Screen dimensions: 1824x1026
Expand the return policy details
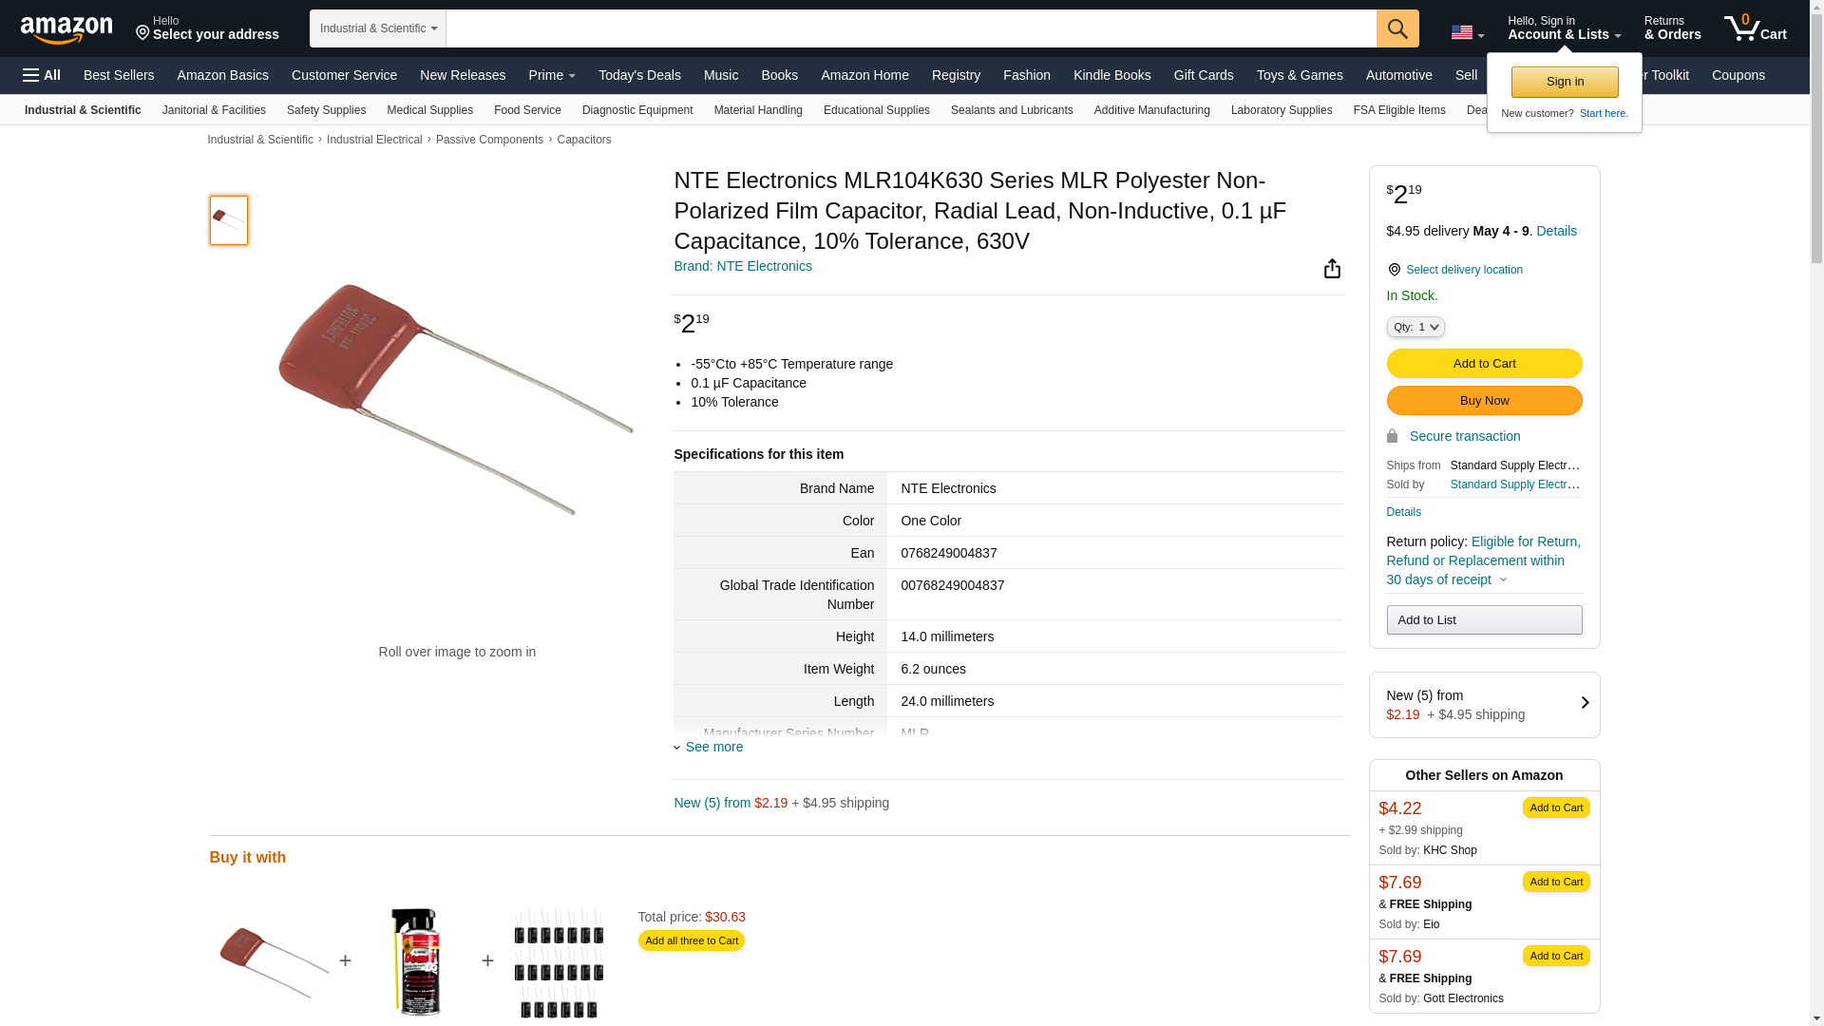(x=1503, y=580)
